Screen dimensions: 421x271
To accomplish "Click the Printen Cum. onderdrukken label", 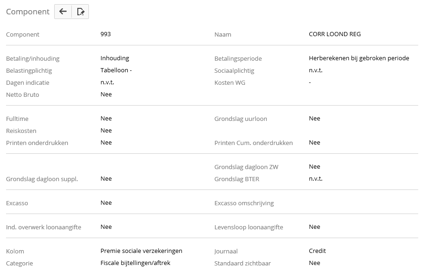I will click(253, 143).
